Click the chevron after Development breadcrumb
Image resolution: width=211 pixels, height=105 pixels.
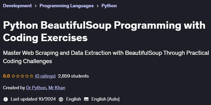tap(36, 6)
